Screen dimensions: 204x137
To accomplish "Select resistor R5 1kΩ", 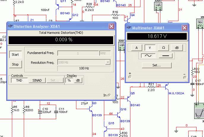I will 12,110.
